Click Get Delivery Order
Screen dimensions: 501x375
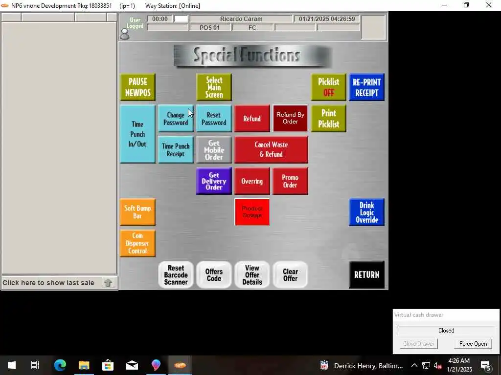click(214, 181)
